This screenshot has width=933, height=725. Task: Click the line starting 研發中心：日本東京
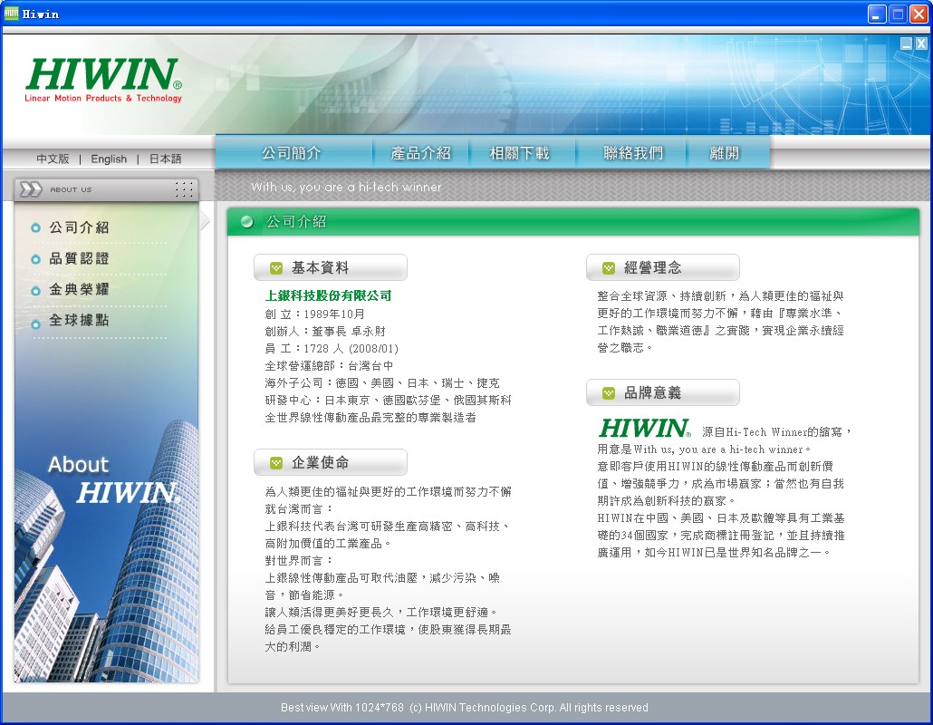pyautogui.click(x=388, y=401)
